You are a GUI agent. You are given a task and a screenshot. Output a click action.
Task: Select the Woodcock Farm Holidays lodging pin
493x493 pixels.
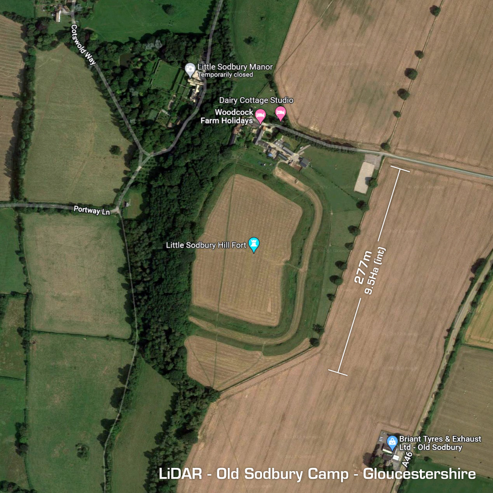(260, 116)
